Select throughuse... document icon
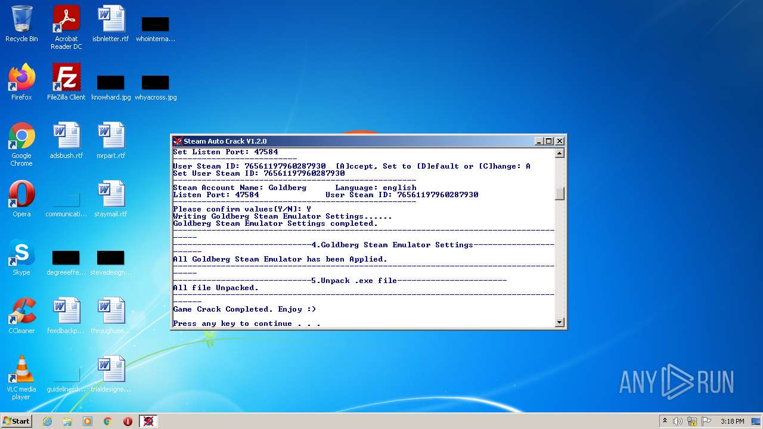Screen dimensions: 763x429 point(111,316)
